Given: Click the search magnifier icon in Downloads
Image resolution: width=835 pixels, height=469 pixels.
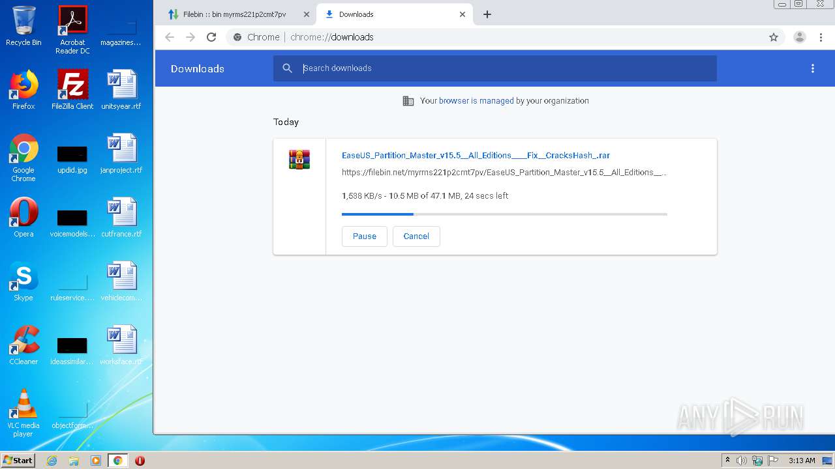Looking at the screenshot, I should (288, 68).
